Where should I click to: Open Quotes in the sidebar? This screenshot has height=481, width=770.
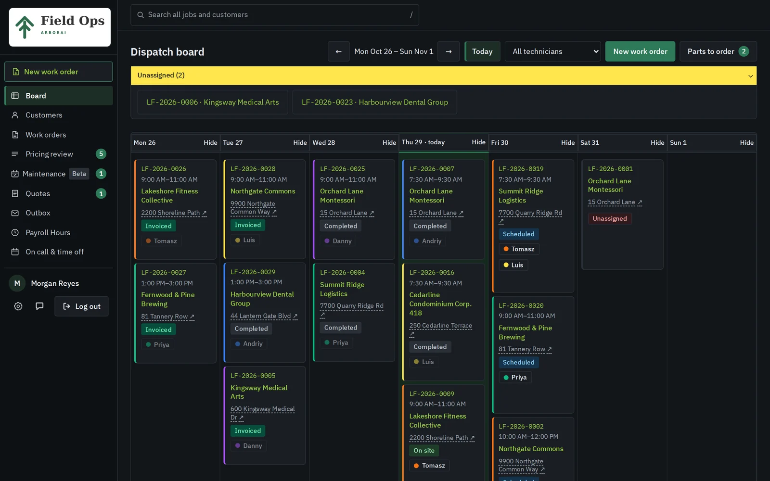[x=59, y=193]
